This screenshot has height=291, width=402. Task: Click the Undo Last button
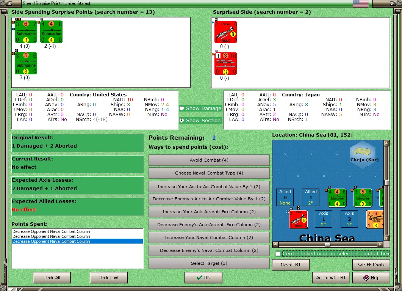click(x=109, y=278)
